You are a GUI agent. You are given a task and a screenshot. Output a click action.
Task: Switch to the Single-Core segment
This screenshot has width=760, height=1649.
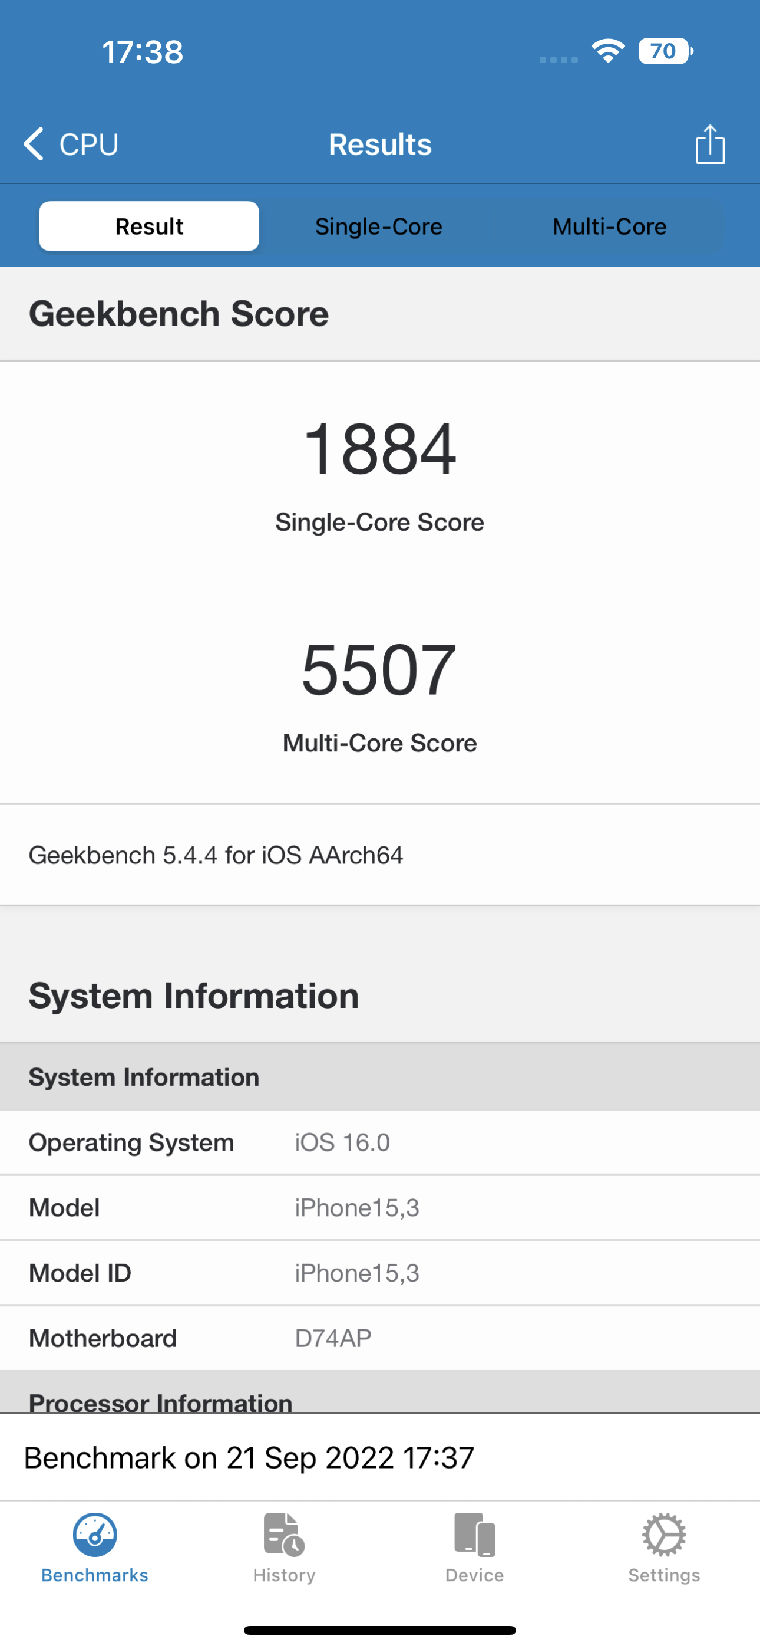[379, 226]
